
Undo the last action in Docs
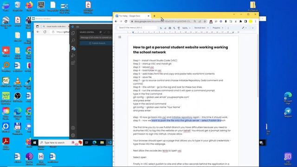coord(161,28)
